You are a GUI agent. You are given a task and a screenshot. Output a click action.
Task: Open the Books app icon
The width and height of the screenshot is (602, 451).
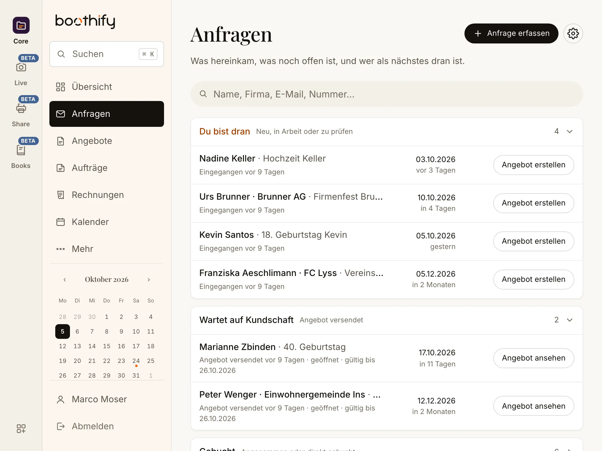[21, 150]
